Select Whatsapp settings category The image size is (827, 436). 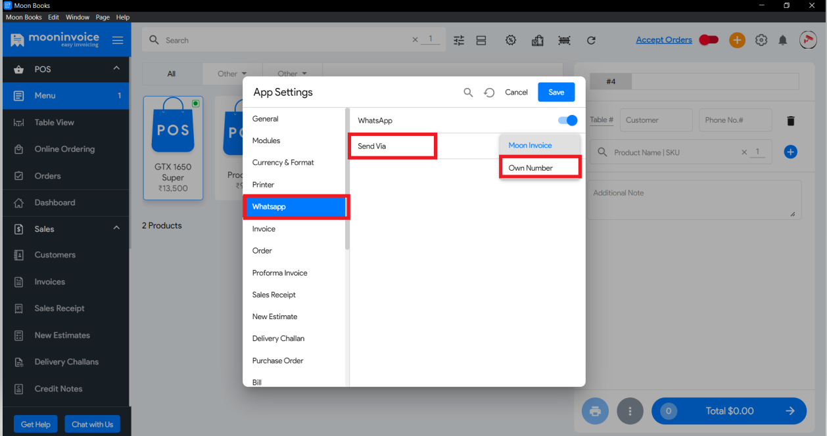tap(295, 207)
